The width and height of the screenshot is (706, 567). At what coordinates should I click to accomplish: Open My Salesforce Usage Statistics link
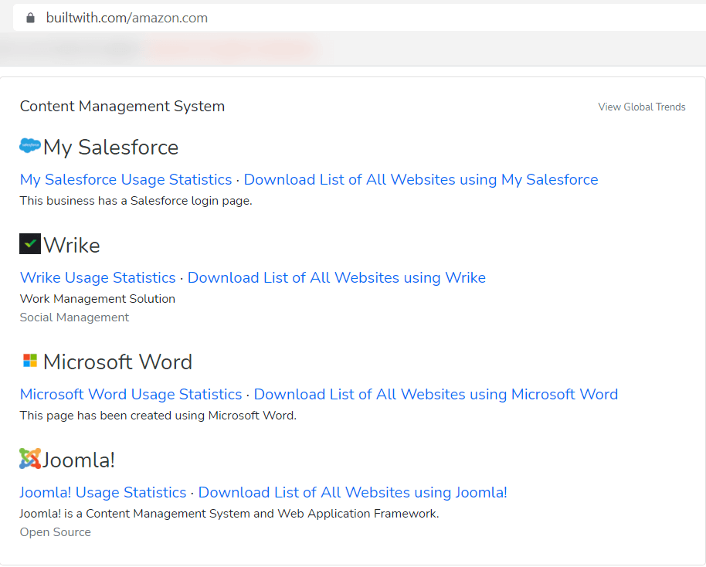[x=126, y=179]
